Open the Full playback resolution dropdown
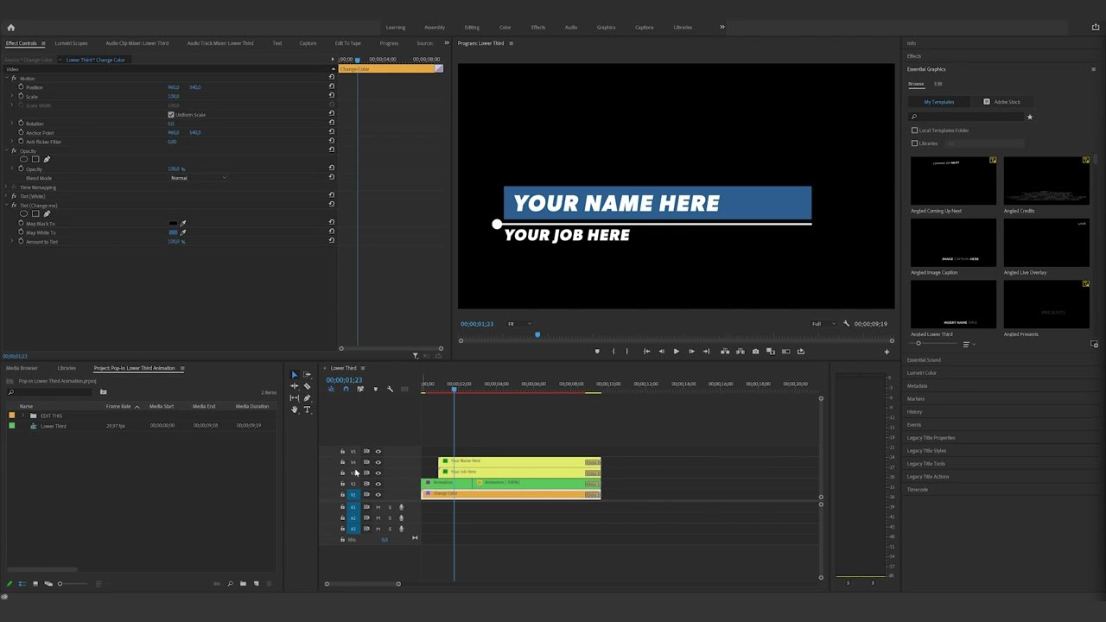Screen dimensions: 1106x622 pyautogui.click(x=823, y=324)
